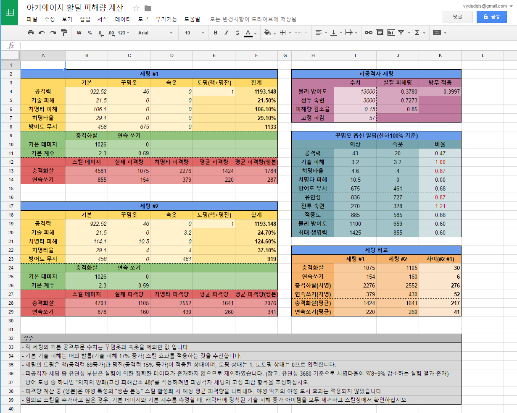This screenshot has height=413, width=517.
Task: Open the 수정 menu
Action: 49,19
